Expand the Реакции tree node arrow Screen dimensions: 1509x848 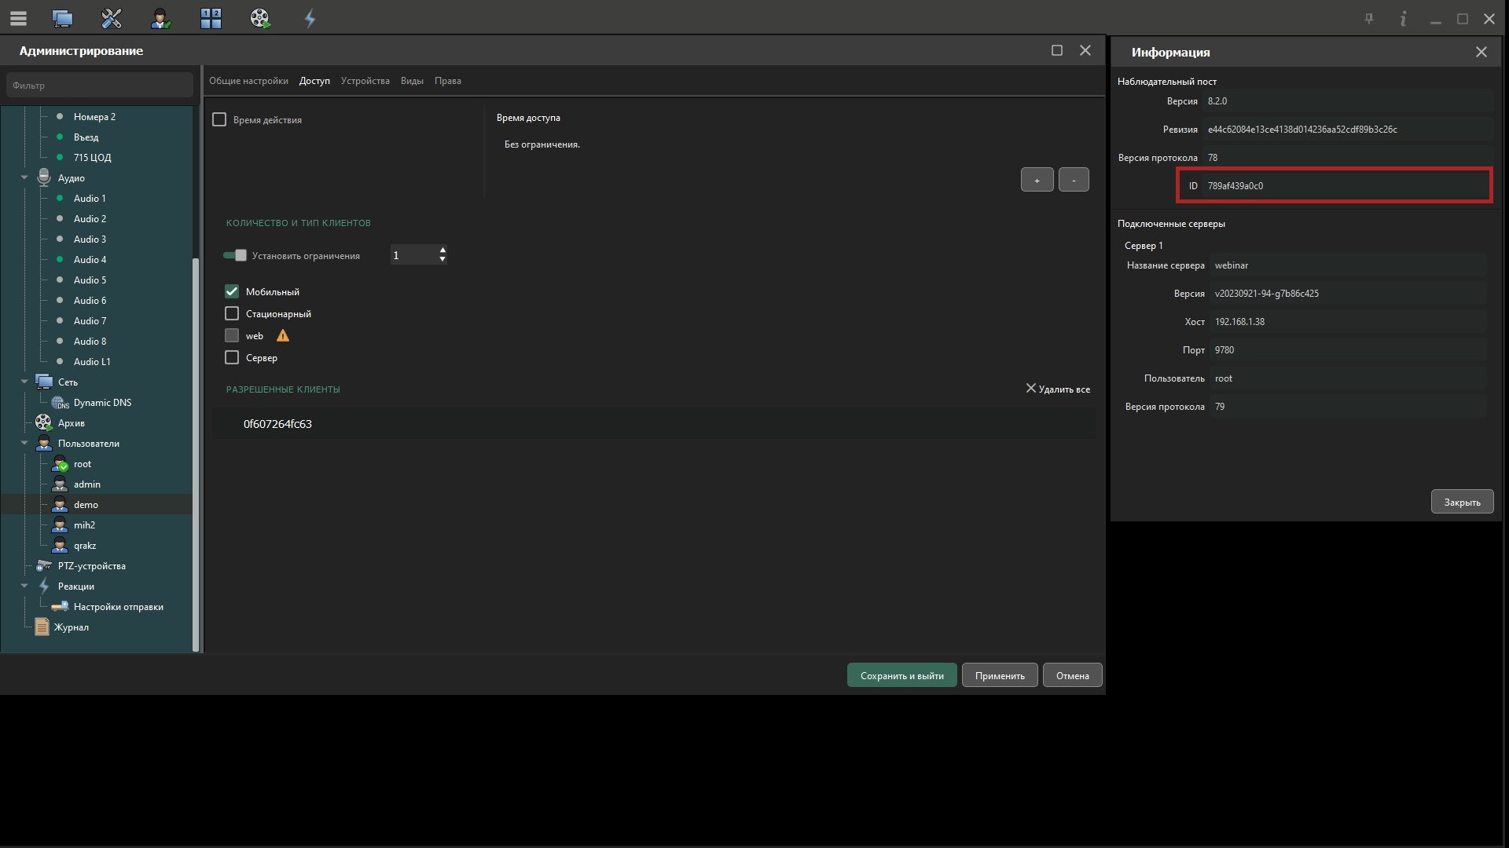pyautogui.click(x=24, y=586)
